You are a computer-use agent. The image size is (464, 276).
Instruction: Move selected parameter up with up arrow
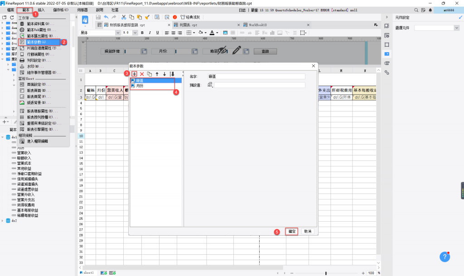[157, 74]
